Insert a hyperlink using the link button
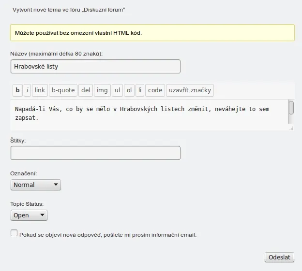 click(x=40, y=90)
